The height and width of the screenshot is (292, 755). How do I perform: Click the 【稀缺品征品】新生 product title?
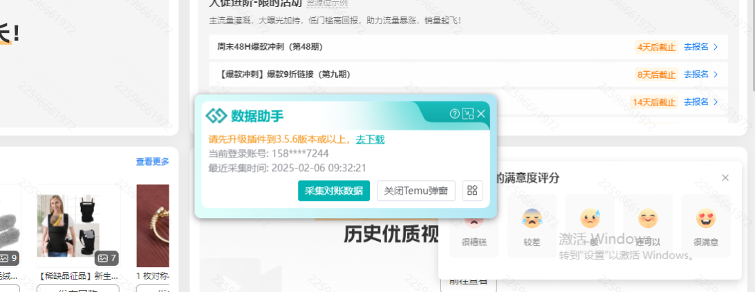click(79, 276)
